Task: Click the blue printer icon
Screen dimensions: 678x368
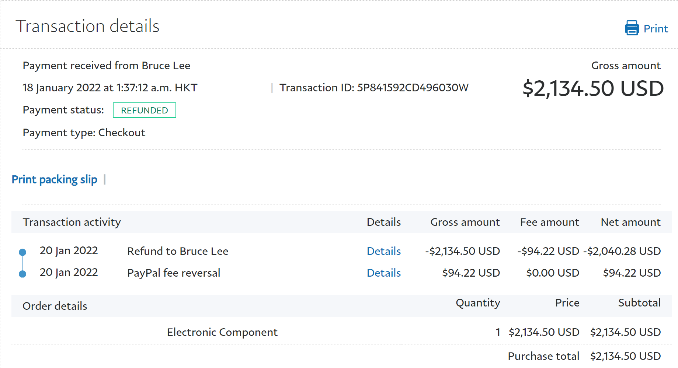Action: point(632,28)
